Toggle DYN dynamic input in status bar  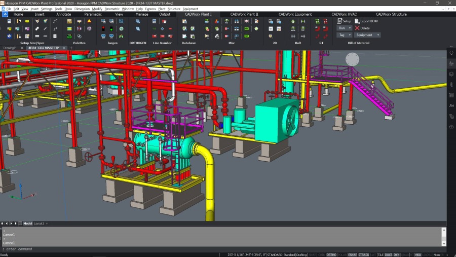click(397, 254)
